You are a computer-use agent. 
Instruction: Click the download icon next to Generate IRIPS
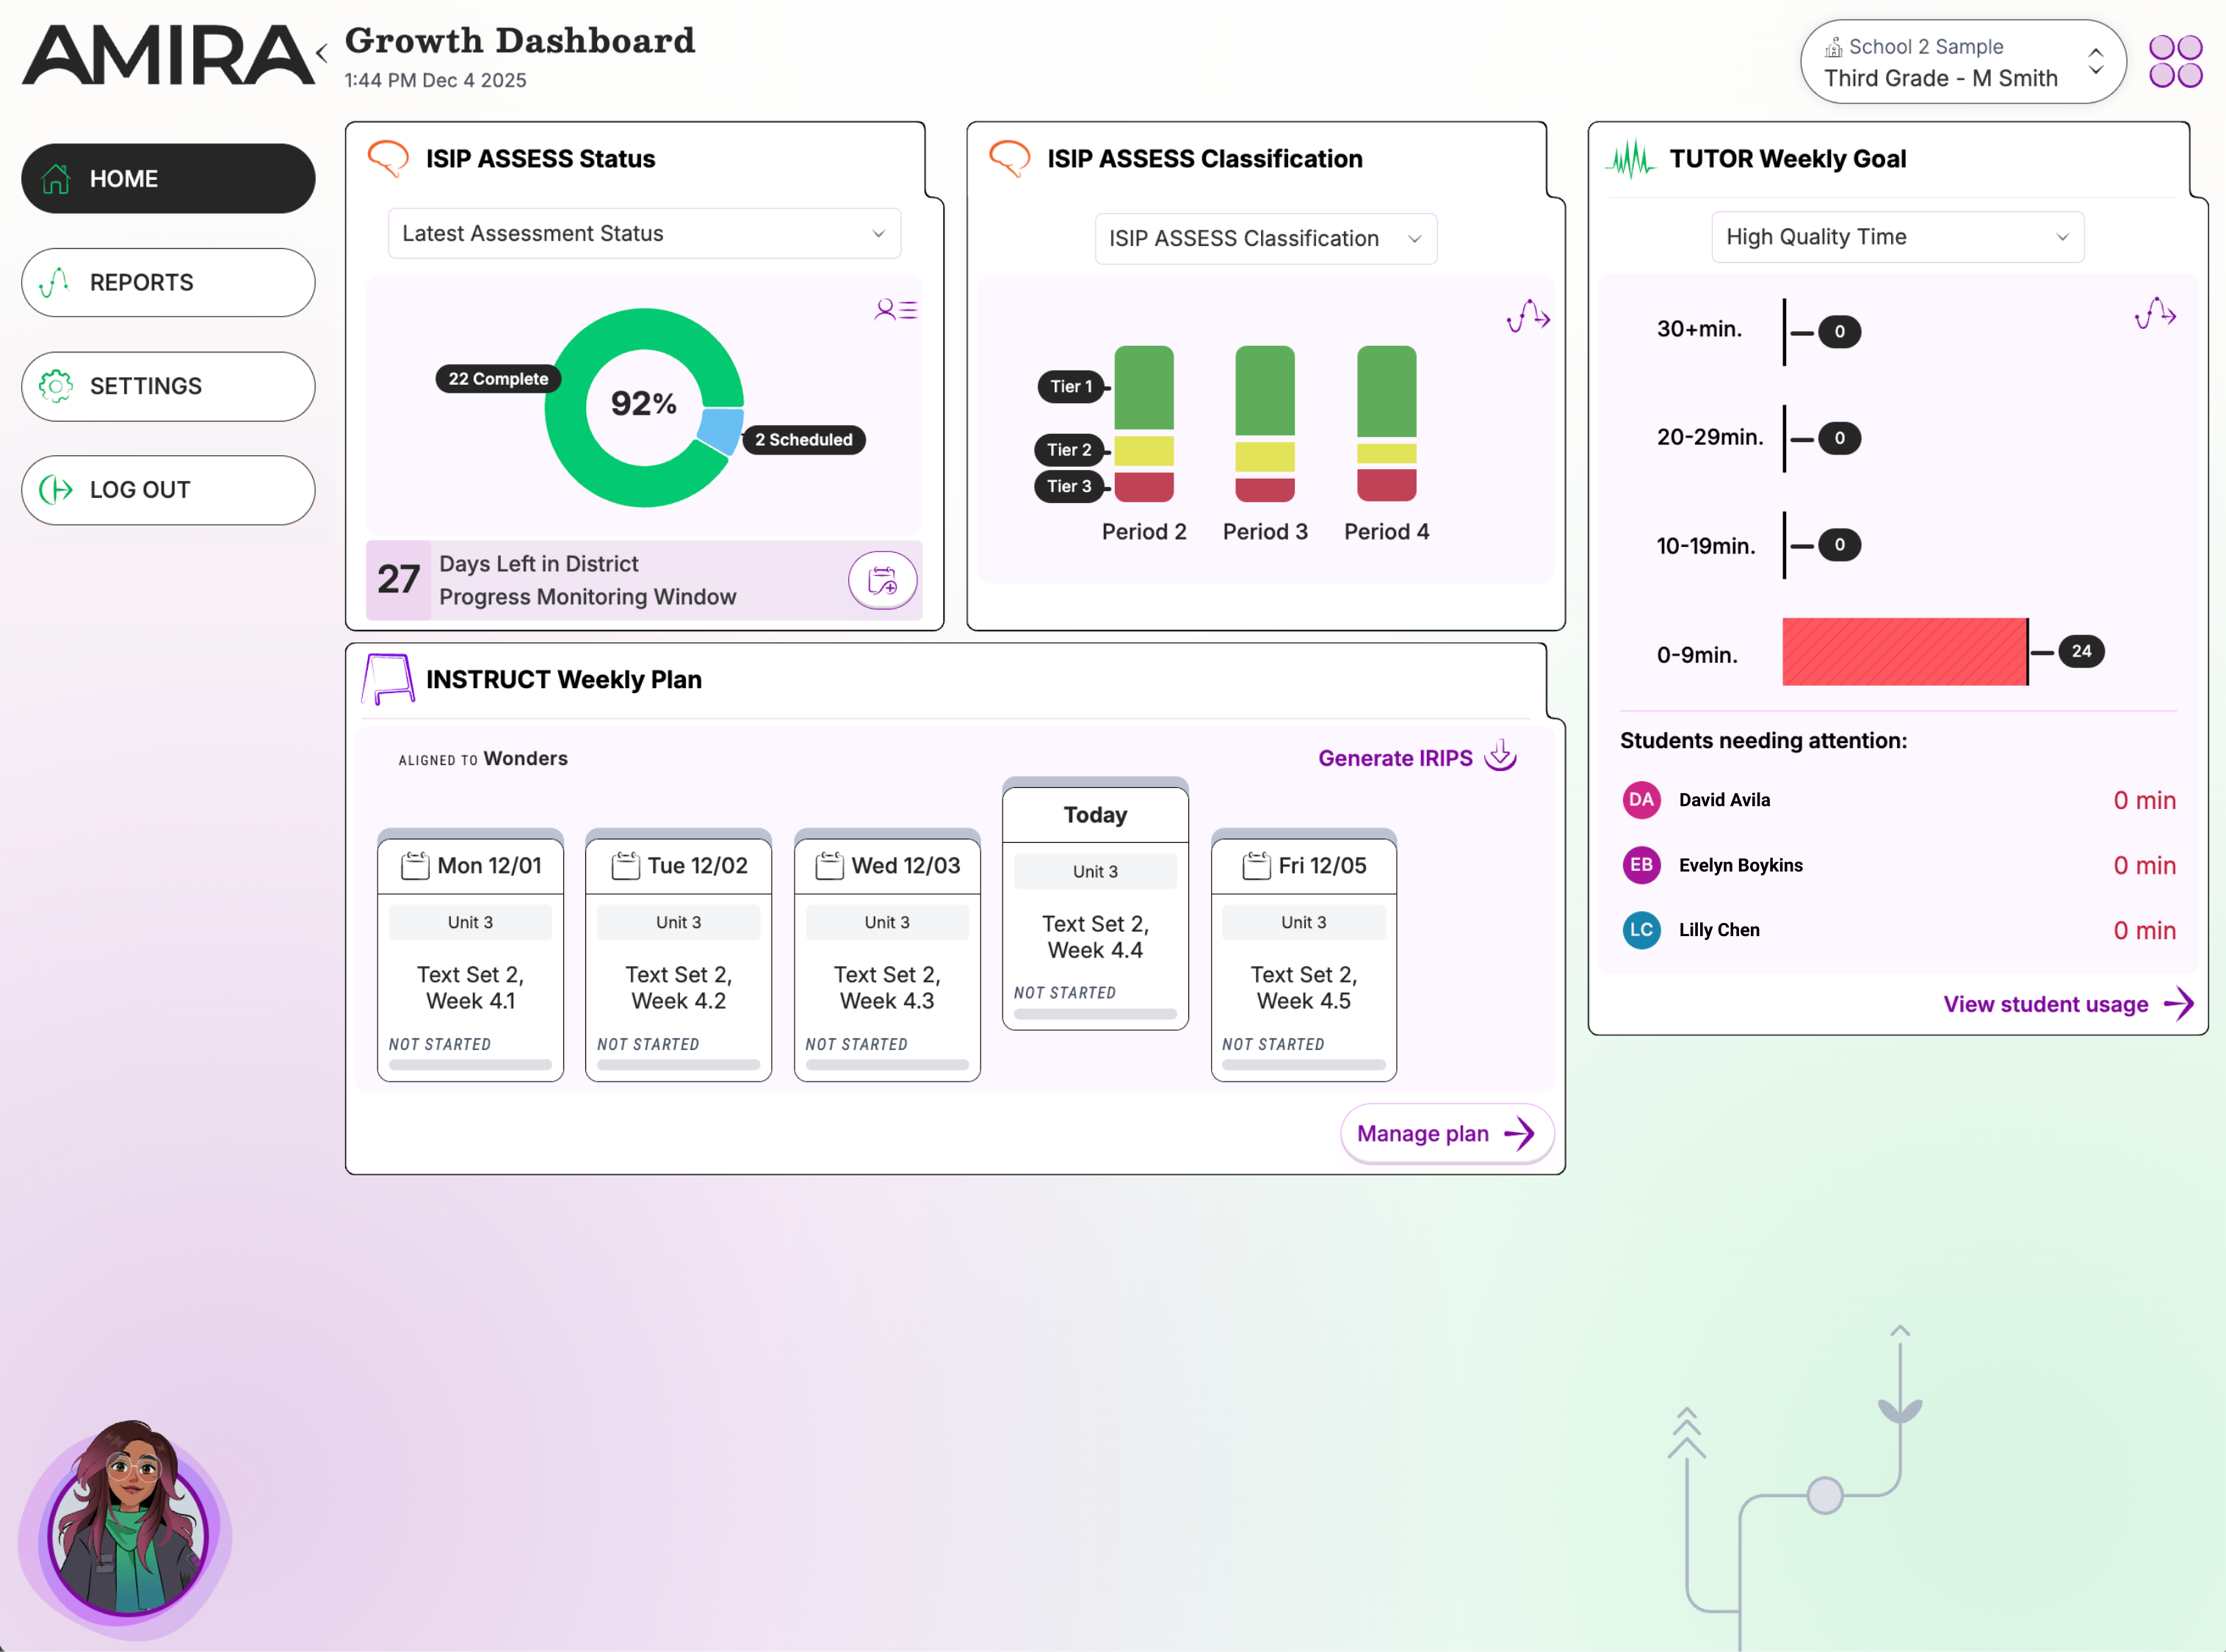[x=1500, y=756]
